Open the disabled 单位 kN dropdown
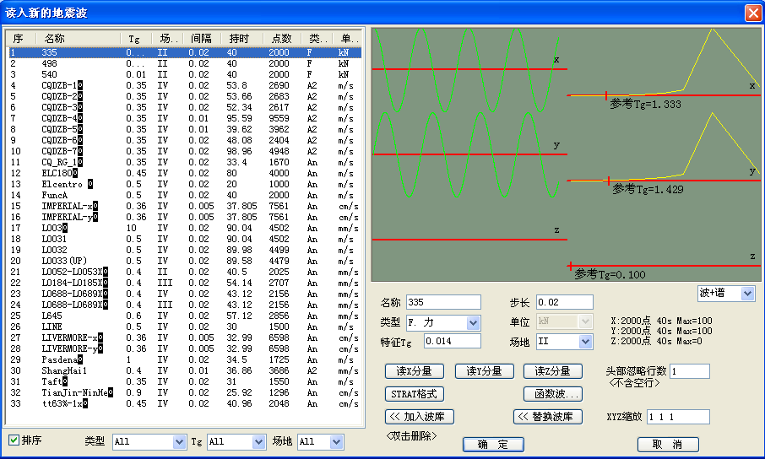 coord(565,321)
